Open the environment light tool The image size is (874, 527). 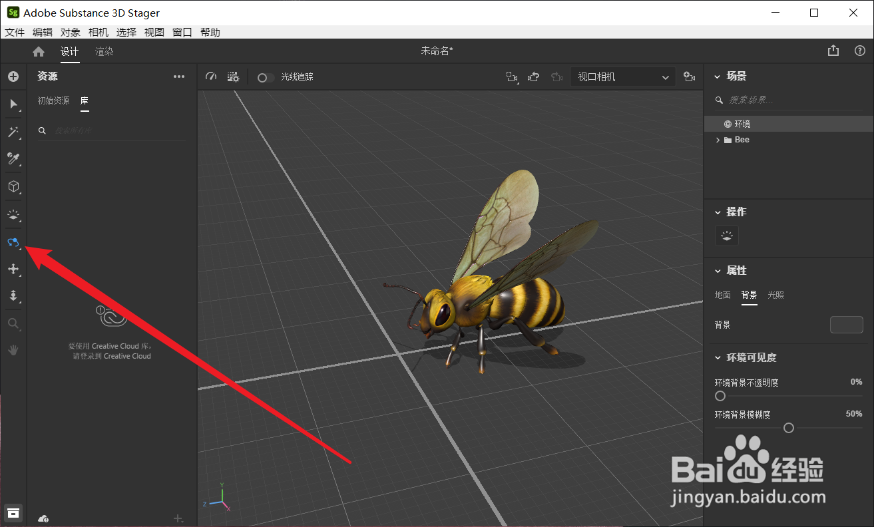coord(13,214)
